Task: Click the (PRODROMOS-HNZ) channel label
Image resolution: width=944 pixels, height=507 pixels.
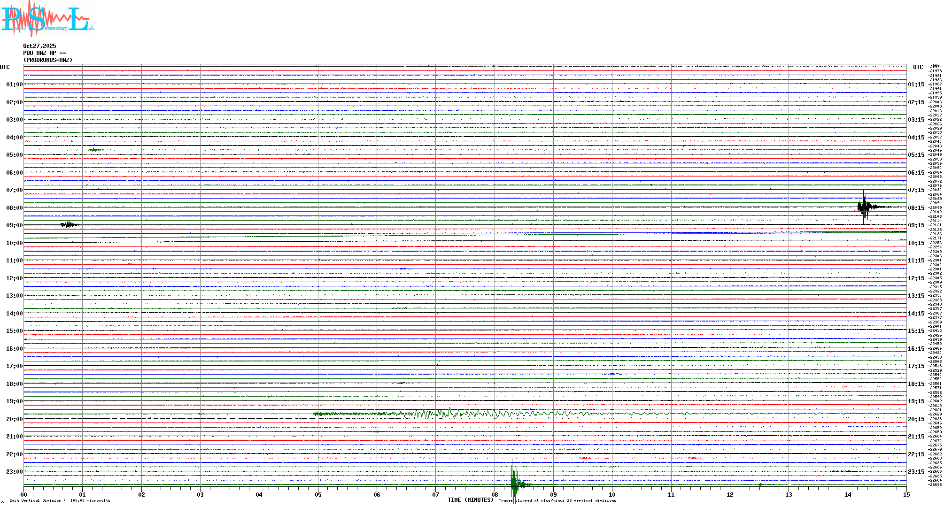Action: click(48, 60)
